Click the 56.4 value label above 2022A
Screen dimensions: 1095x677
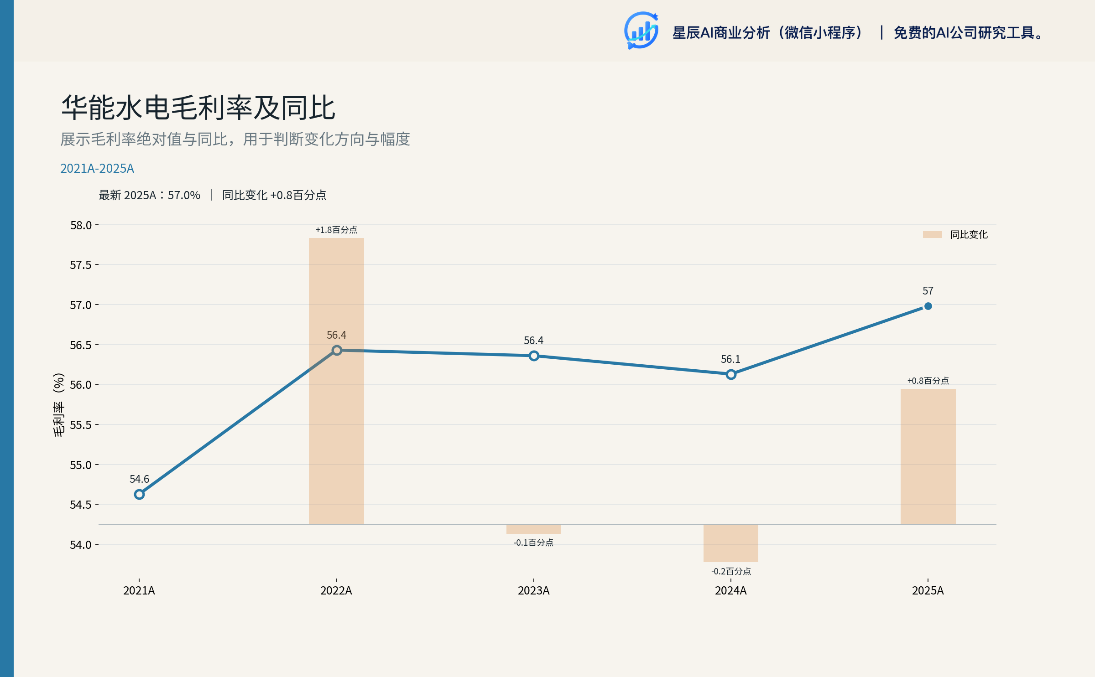click(x=337, y=335)
